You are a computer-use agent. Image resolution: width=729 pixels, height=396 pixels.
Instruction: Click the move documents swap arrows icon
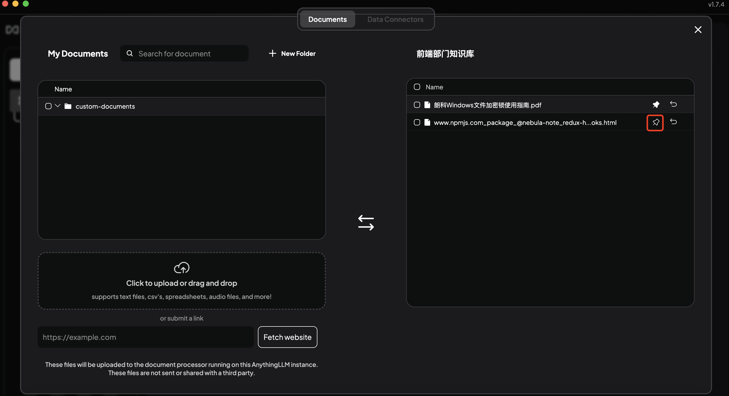(366, 223)
